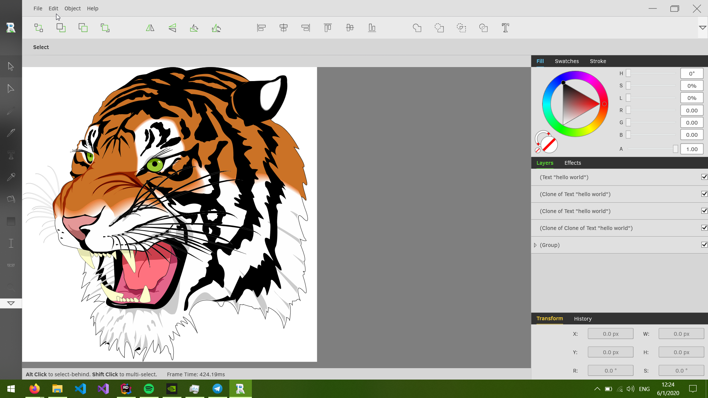
Task: Toggle visibility of Text "hello world" layer
Action: tap(704, 177)
